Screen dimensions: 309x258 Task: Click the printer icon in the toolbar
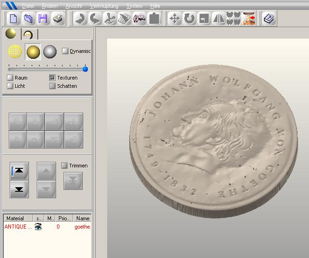click(57, 19)
